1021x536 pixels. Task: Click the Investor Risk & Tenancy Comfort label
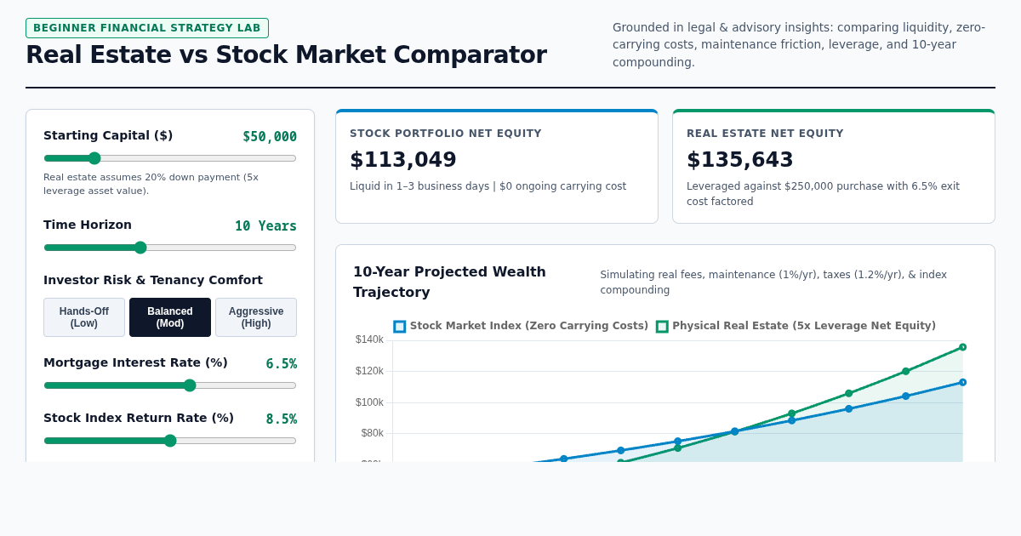[x=153, y=280]
